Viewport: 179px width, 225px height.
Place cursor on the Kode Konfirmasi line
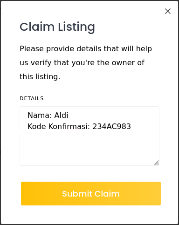(79, 126)
